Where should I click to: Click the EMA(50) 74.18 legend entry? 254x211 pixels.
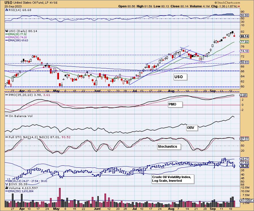click(x=16, y=37)
